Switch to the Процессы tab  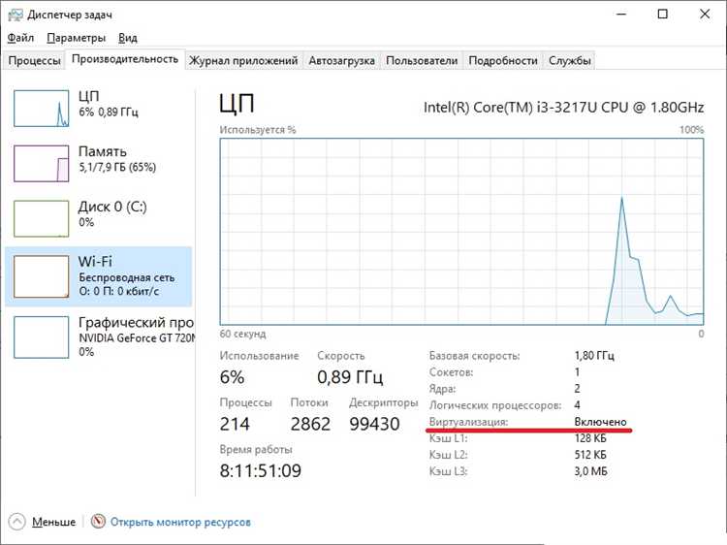34,60
